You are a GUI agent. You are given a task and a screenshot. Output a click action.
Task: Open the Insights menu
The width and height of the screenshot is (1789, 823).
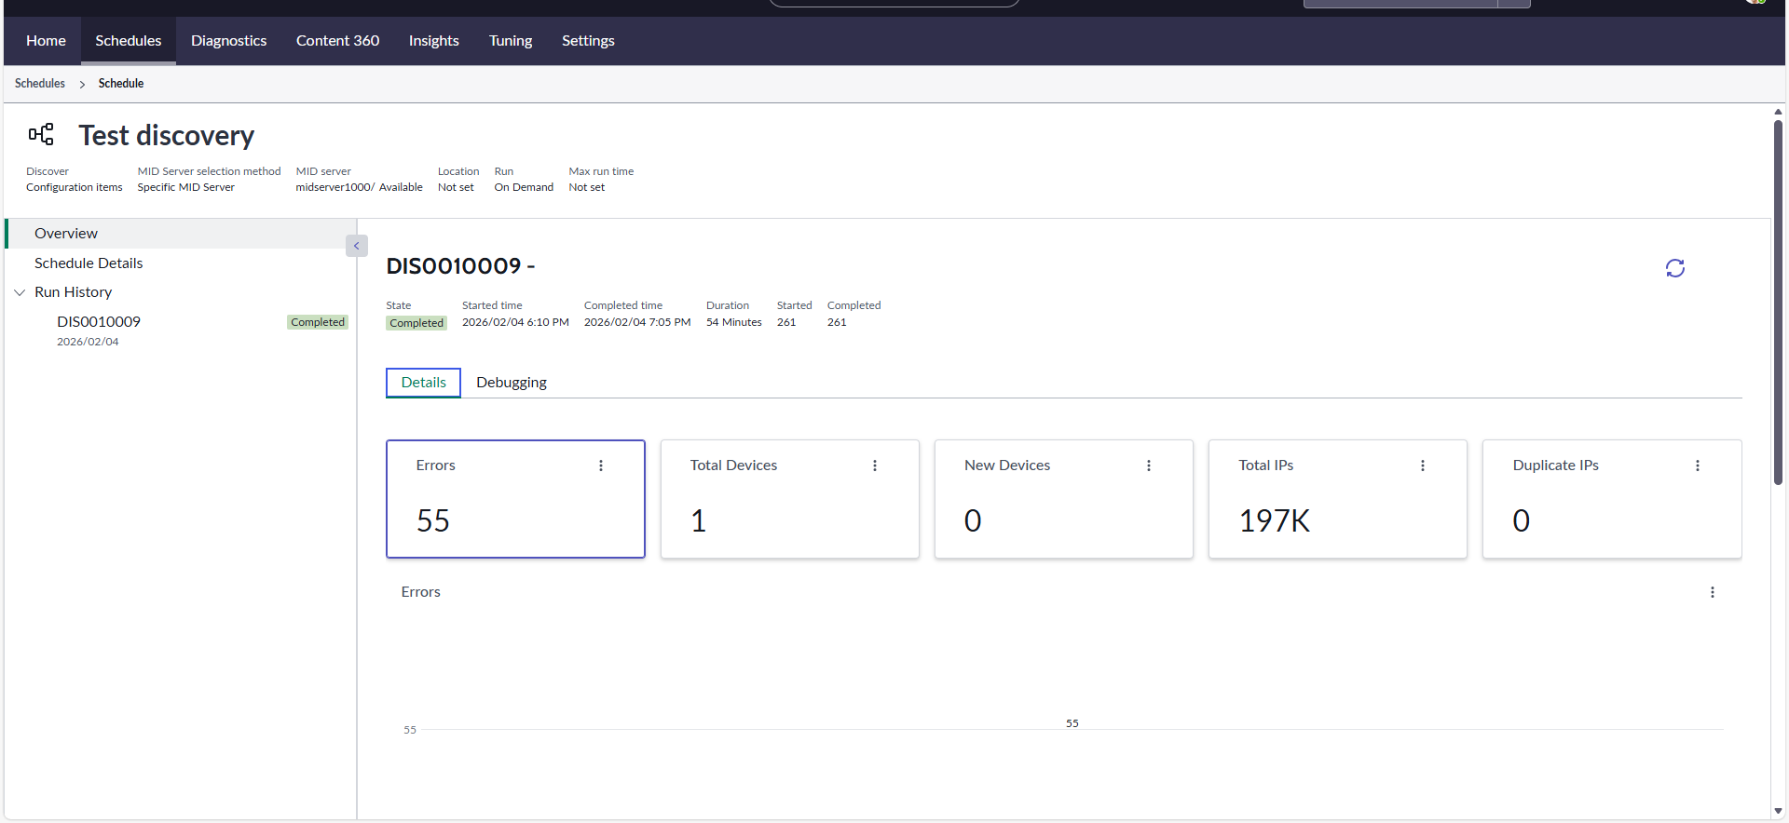tap(434, 41)
